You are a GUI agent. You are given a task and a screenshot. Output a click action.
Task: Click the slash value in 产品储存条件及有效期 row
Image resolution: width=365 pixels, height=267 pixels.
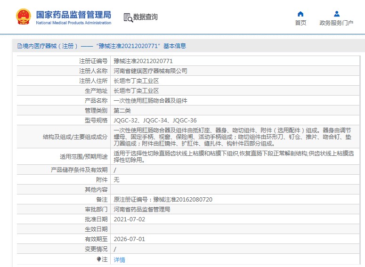pos(115,170)
